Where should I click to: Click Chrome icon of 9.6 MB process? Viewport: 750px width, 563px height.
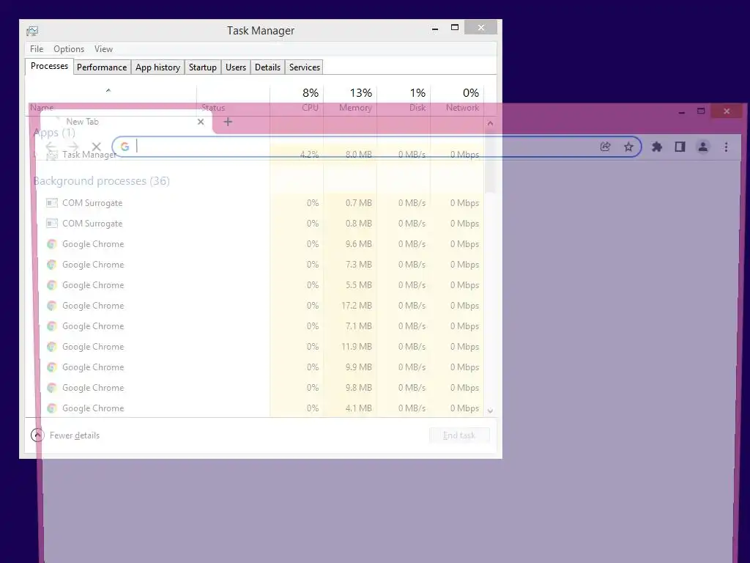click(x=52, y=244)
